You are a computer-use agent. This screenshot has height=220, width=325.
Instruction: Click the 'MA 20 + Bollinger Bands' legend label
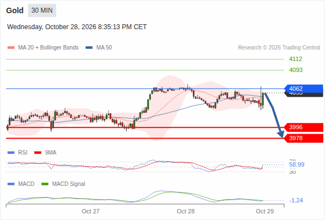(x=48, y=48)
